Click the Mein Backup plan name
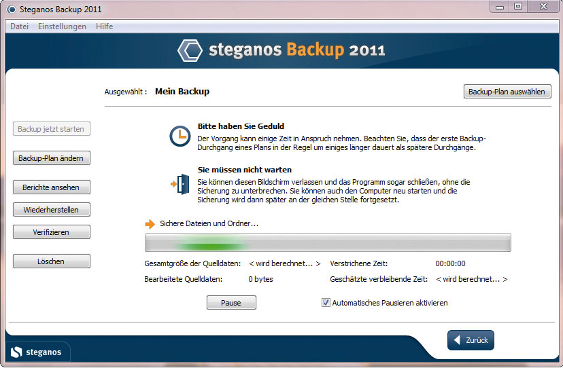This screenshot has height=368, width=563. [182, 92]
